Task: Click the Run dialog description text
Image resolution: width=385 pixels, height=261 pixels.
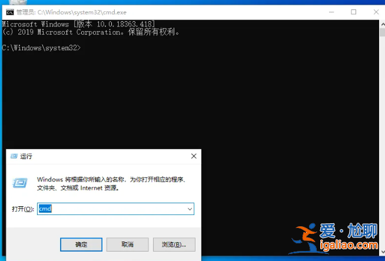Action: click(111, 184)
